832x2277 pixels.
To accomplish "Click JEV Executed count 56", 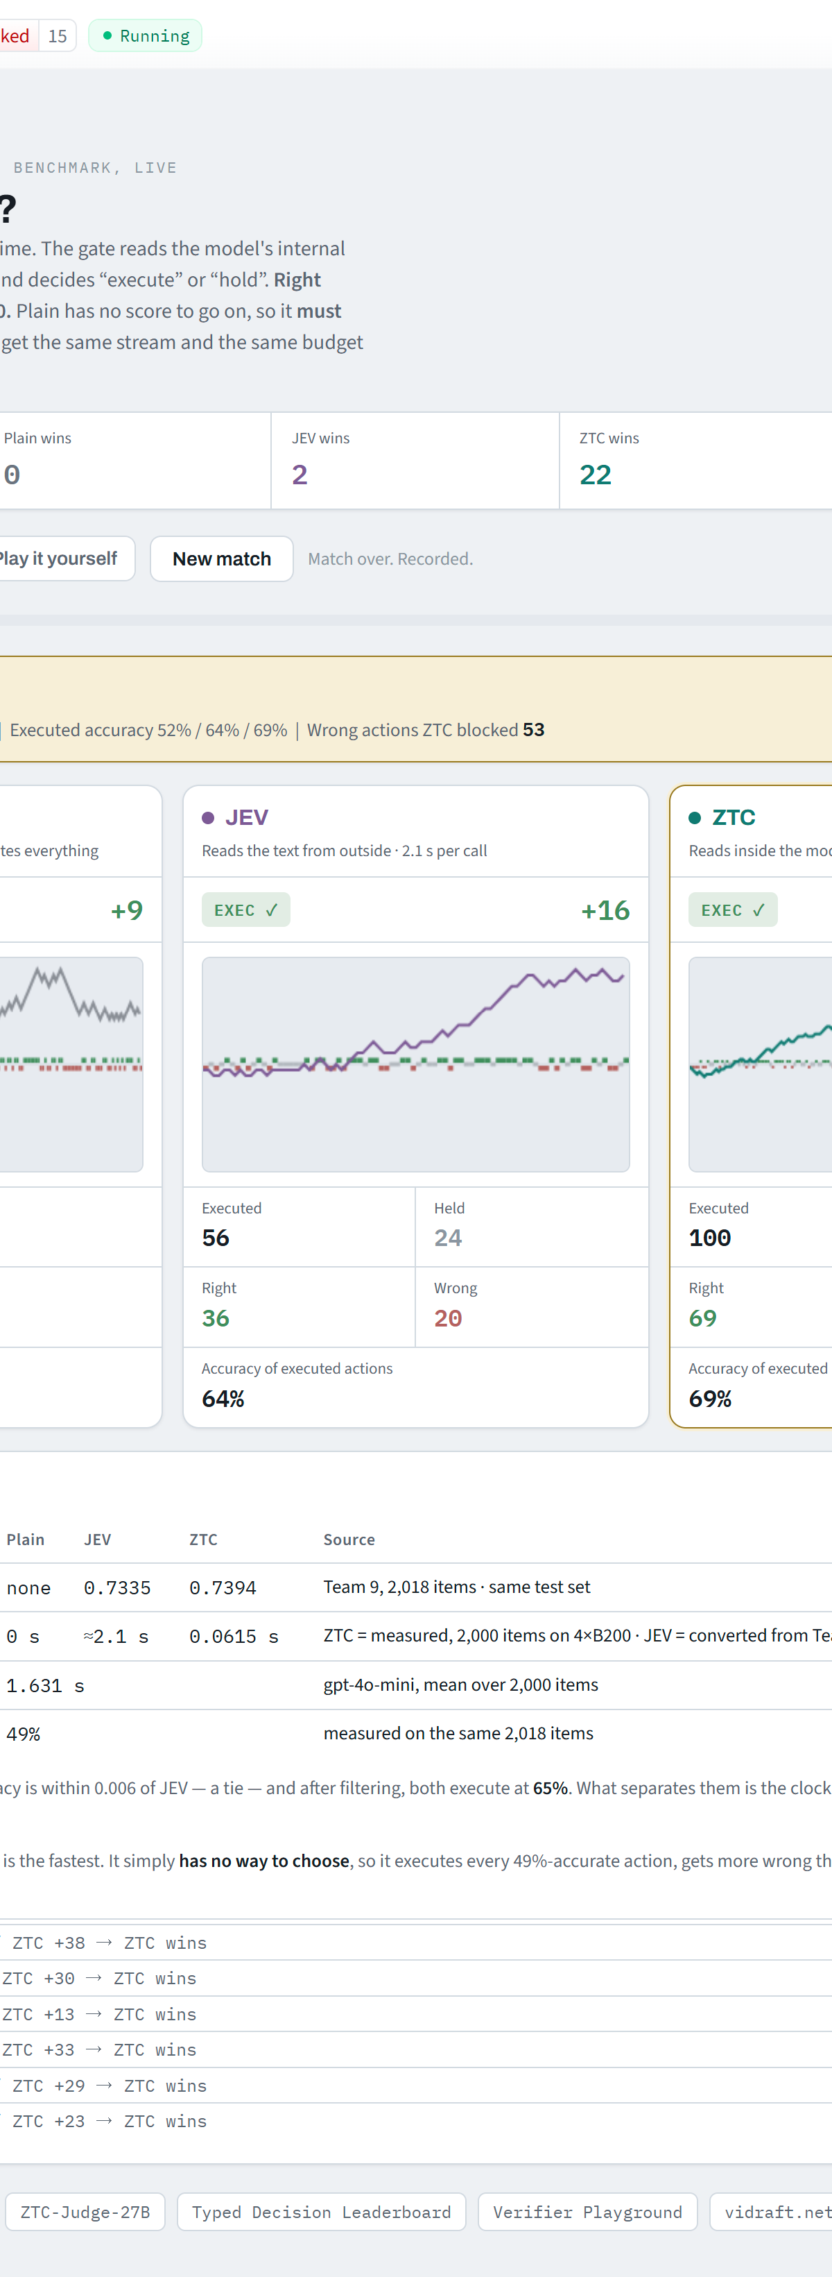I will pos(216,1238).
